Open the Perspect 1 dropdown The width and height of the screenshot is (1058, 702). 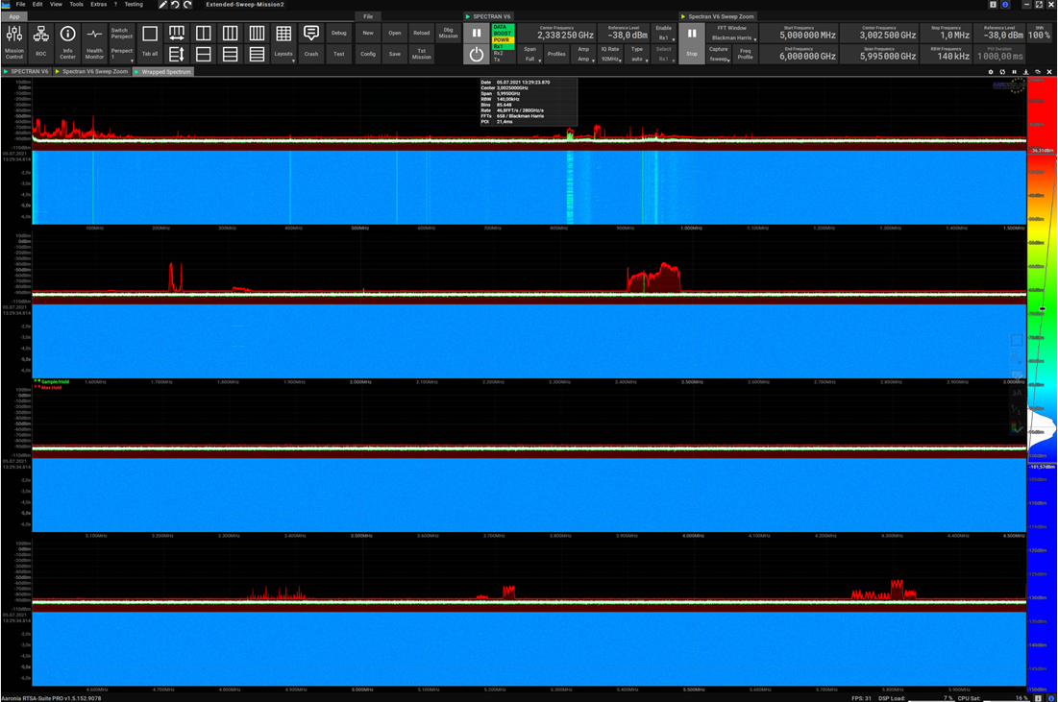click(x=122, y=54)
